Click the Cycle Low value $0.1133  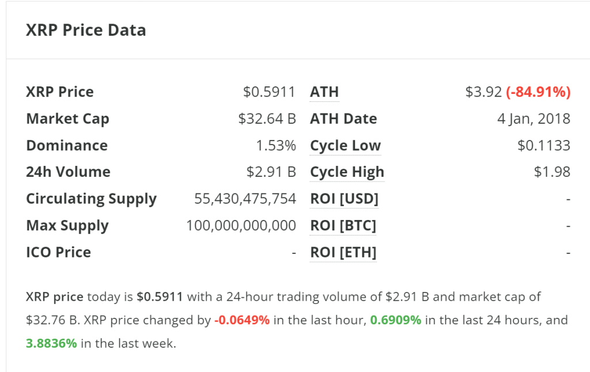pyautogui.click(x=544, y=146)
